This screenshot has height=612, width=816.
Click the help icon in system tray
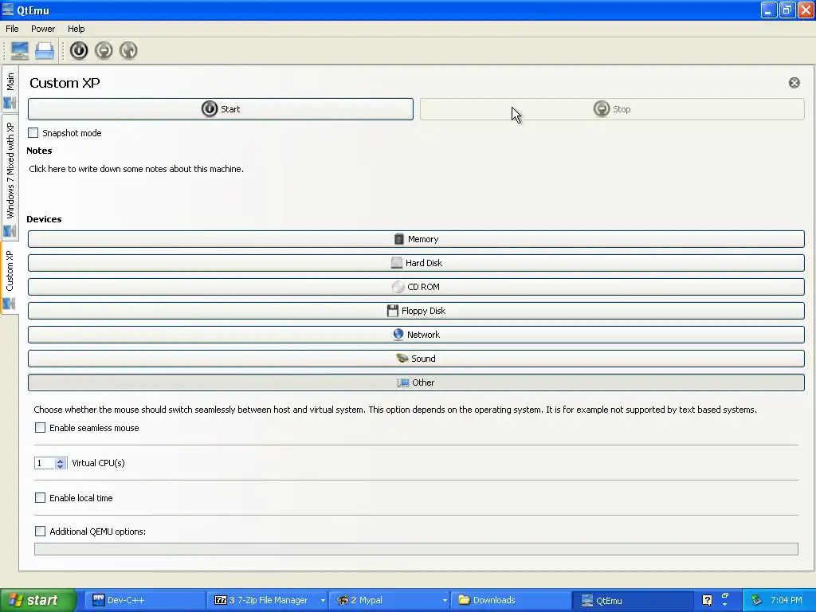click(707, 600)
